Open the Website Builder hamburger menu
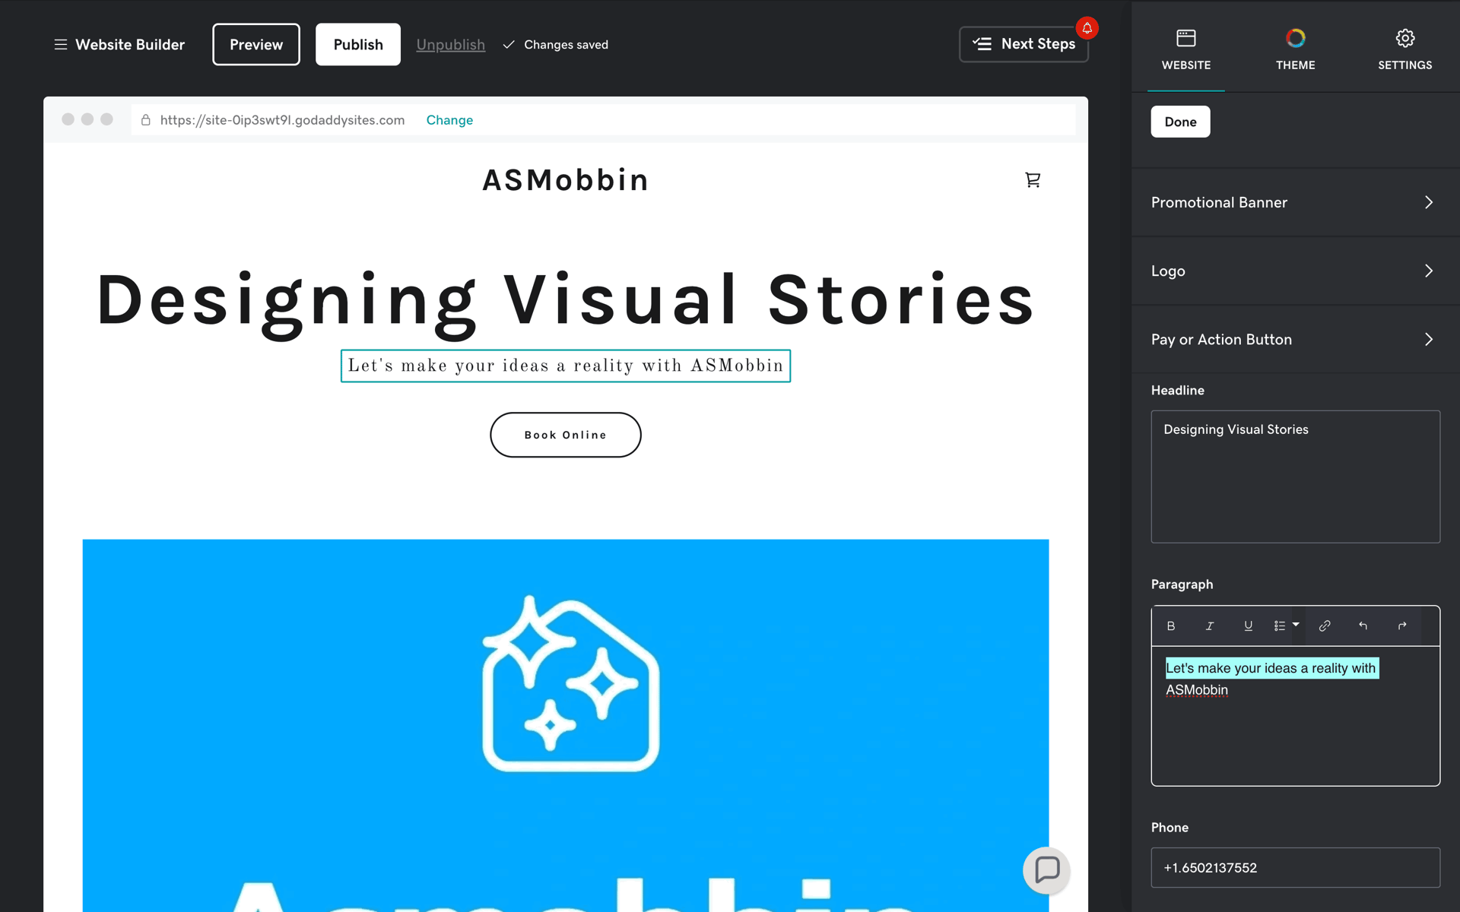This screenshot has height=912, width=1460. (x=61, y=45)
